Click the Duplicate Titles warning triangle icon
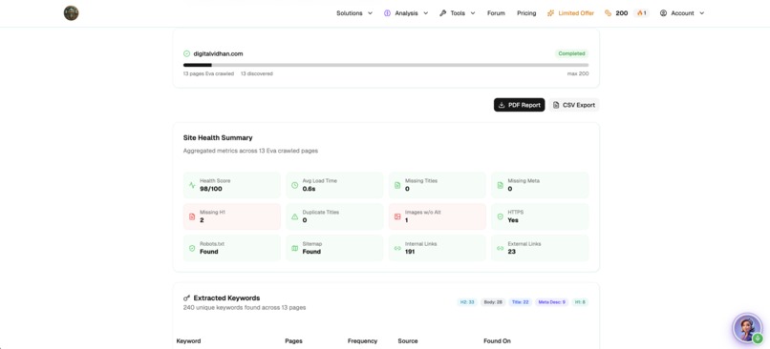Image resolution: width=770 pixels, height=349 pixels. tap(294, 216)
